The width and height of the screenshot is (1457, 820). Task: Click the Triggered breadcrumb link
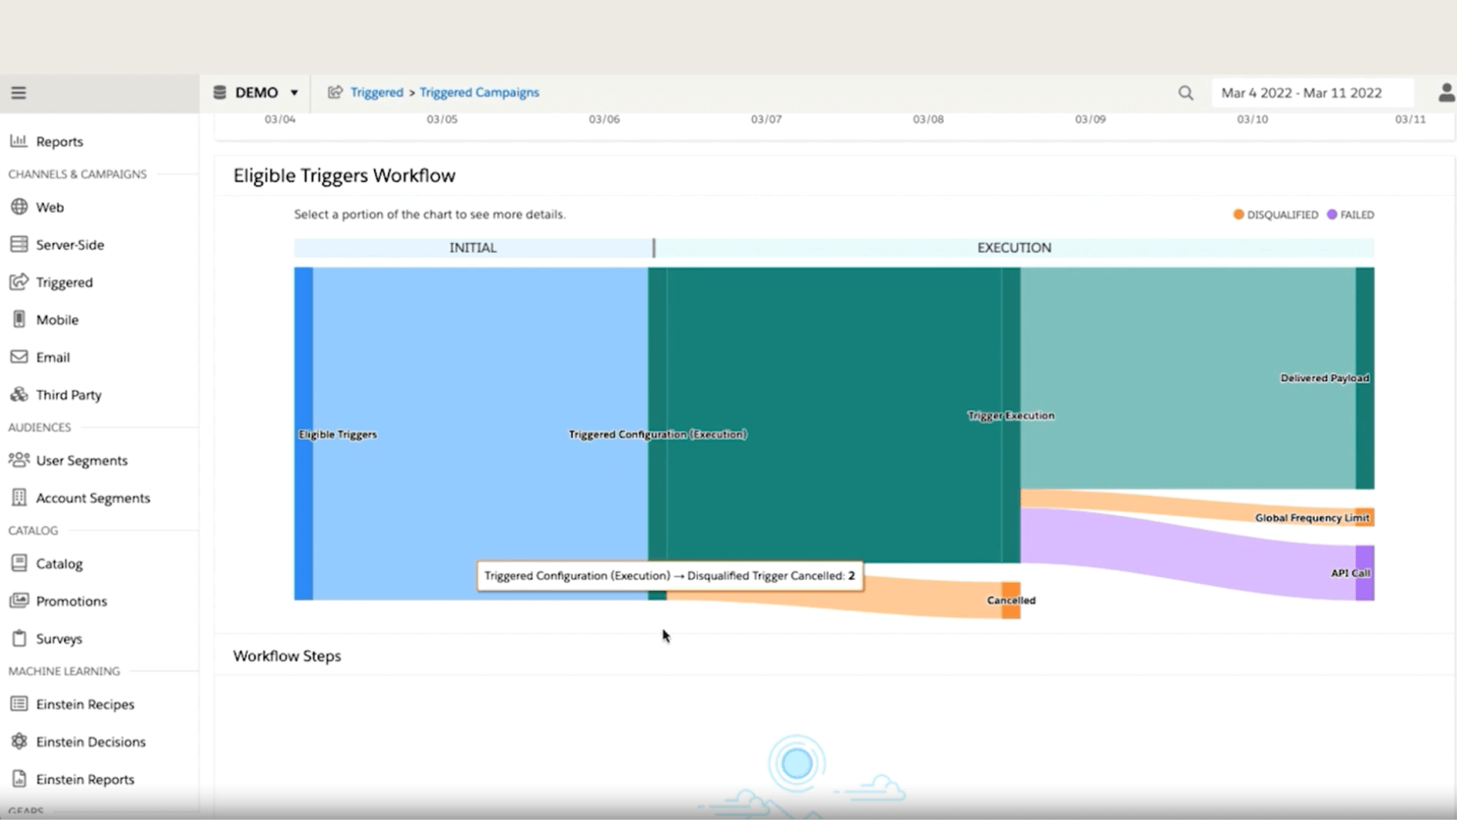click(377, 92)
